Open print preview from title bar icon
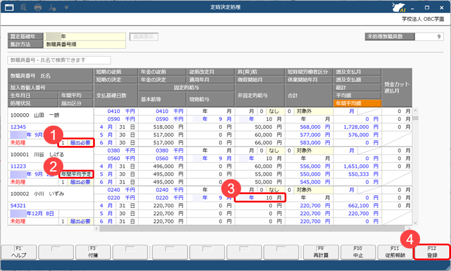 click(24, 7)
